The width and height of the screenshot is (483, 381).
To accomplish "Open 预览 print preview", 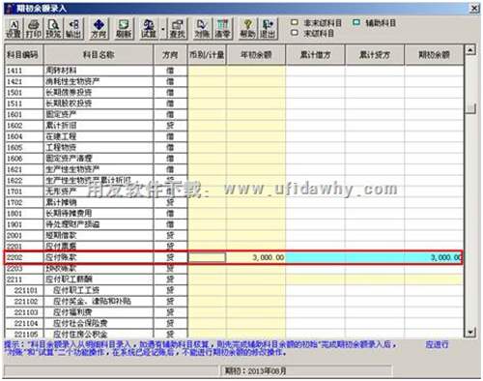I will [53, 29].
